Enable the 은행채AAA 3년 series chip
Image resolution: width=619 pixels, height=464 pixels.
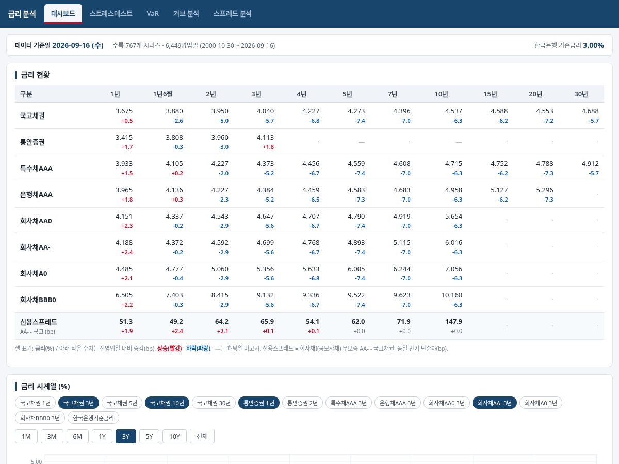[x=398, y=403]
